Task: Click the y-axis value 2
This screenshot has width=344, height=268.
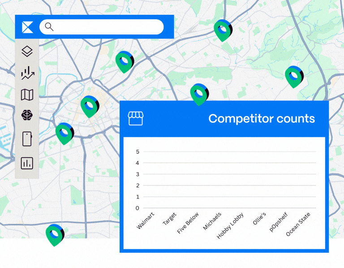Action: (138, 186)
